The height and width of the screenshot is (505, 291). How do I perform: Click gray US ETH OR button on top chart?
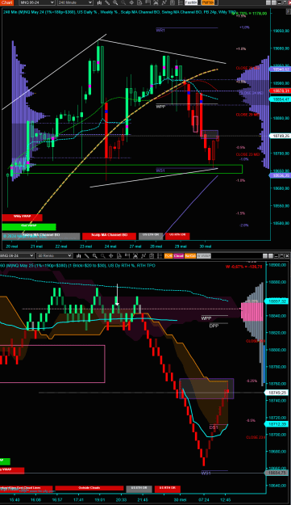click(151, 236)
